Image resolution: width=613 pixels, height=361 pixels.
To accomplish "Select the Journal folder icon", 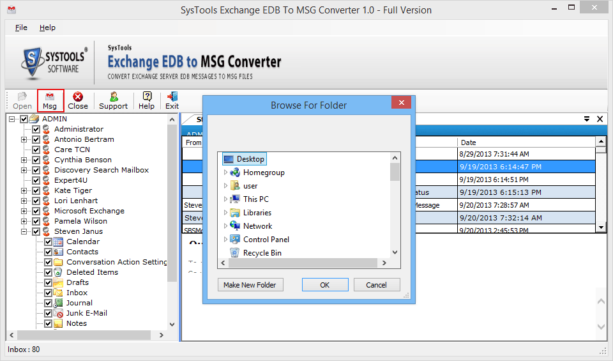I will [x=58, y=303].
